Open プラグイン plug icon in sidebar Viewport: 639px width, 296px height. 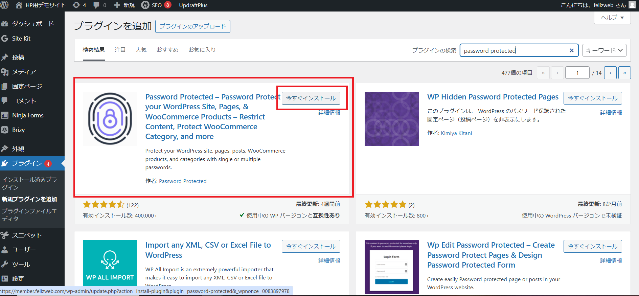pos(5,163)
